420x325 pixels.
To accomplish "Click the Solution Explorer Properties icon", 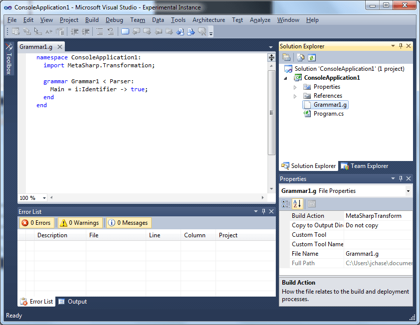I will (x=286, y=57).
